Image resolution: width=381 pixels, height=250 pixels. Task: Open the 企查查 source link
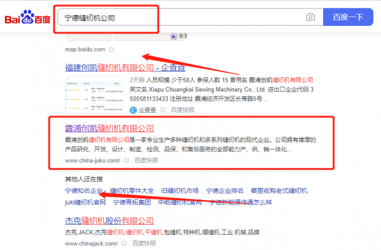tap(147, 110)
